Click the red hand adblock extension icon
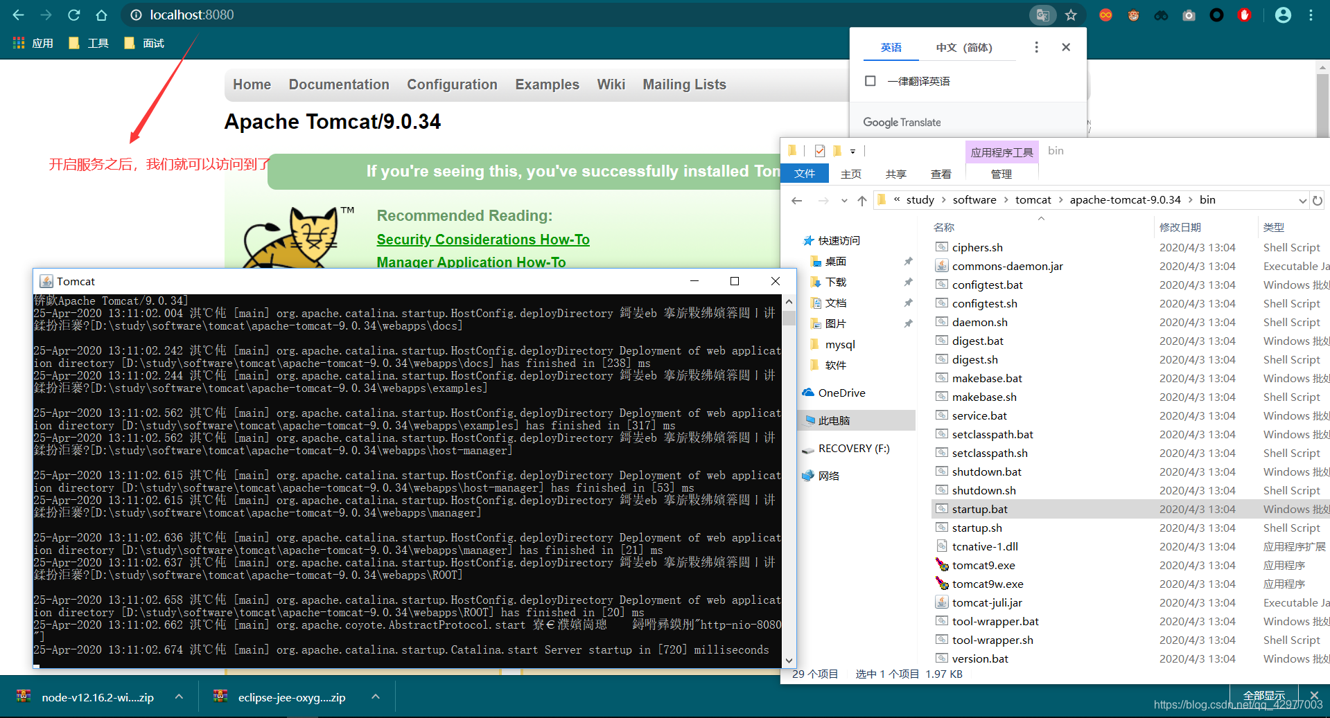 (1244, 15)
